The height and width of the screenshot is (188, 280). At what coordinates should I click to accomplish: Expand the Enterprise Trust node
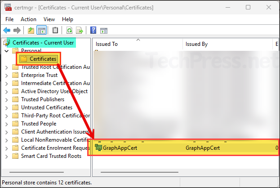(x=6, y=75)
